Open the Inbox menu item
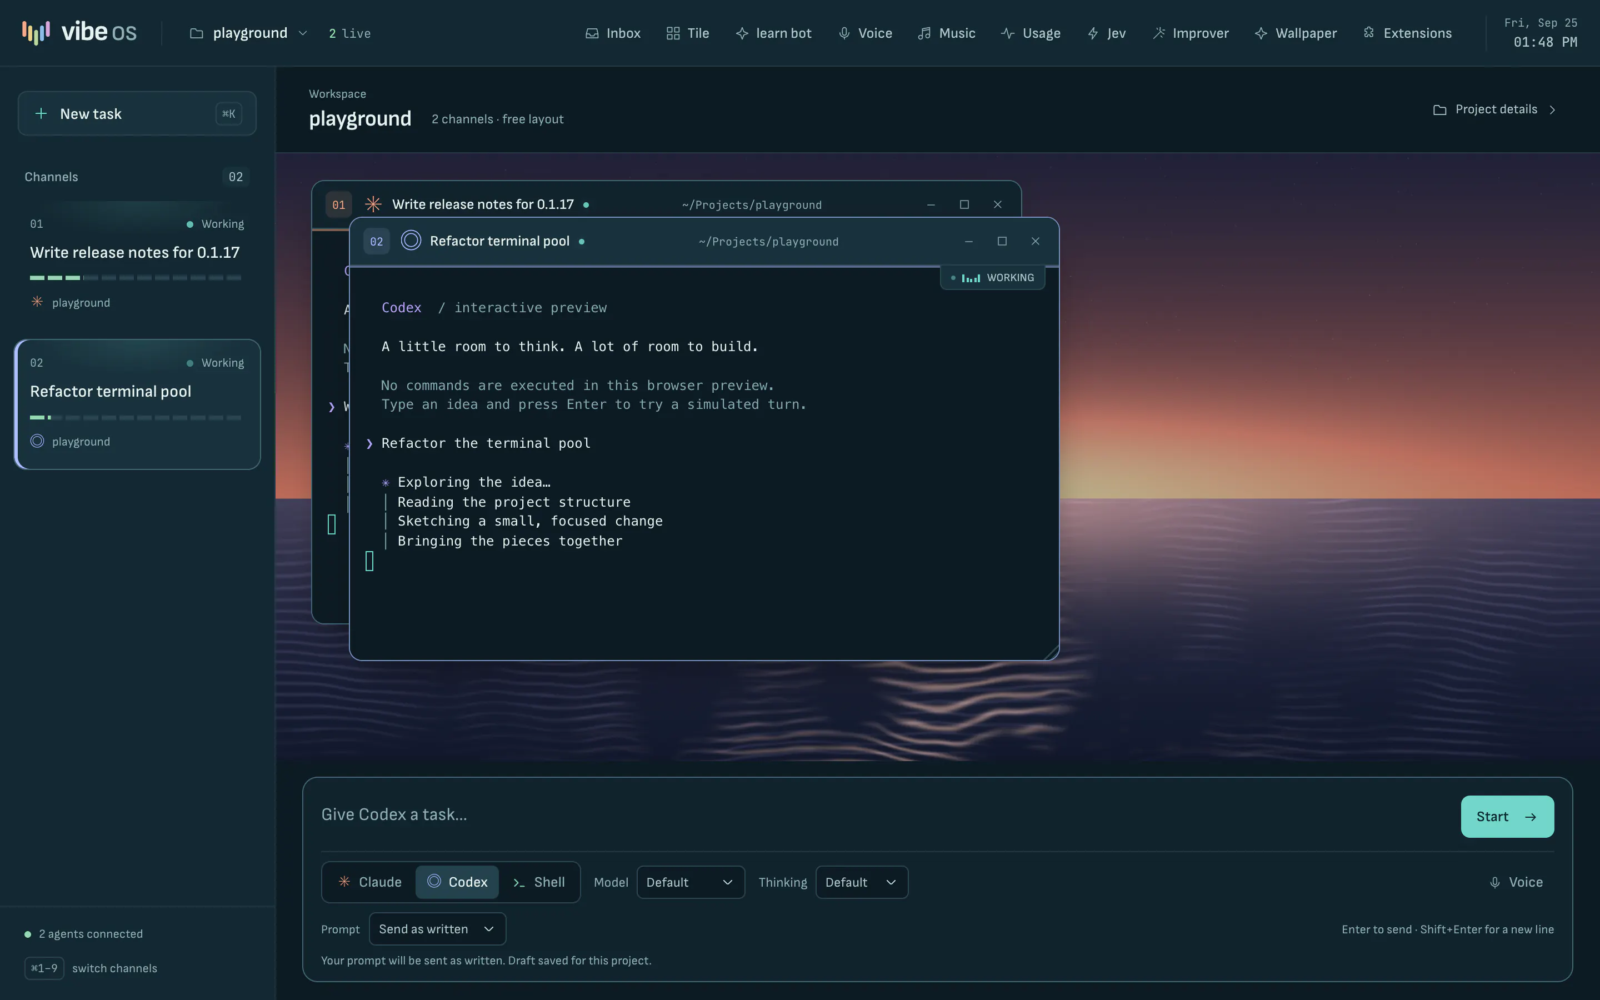The image size is (1600, 1000). (x=613, y=33)
